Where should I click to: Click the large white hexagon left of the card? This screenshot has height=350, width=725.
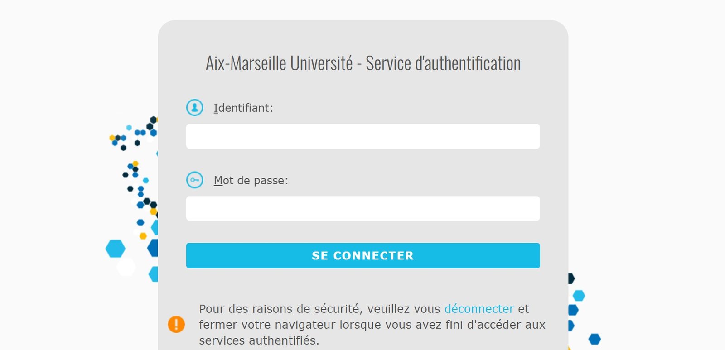click(126, 267)
